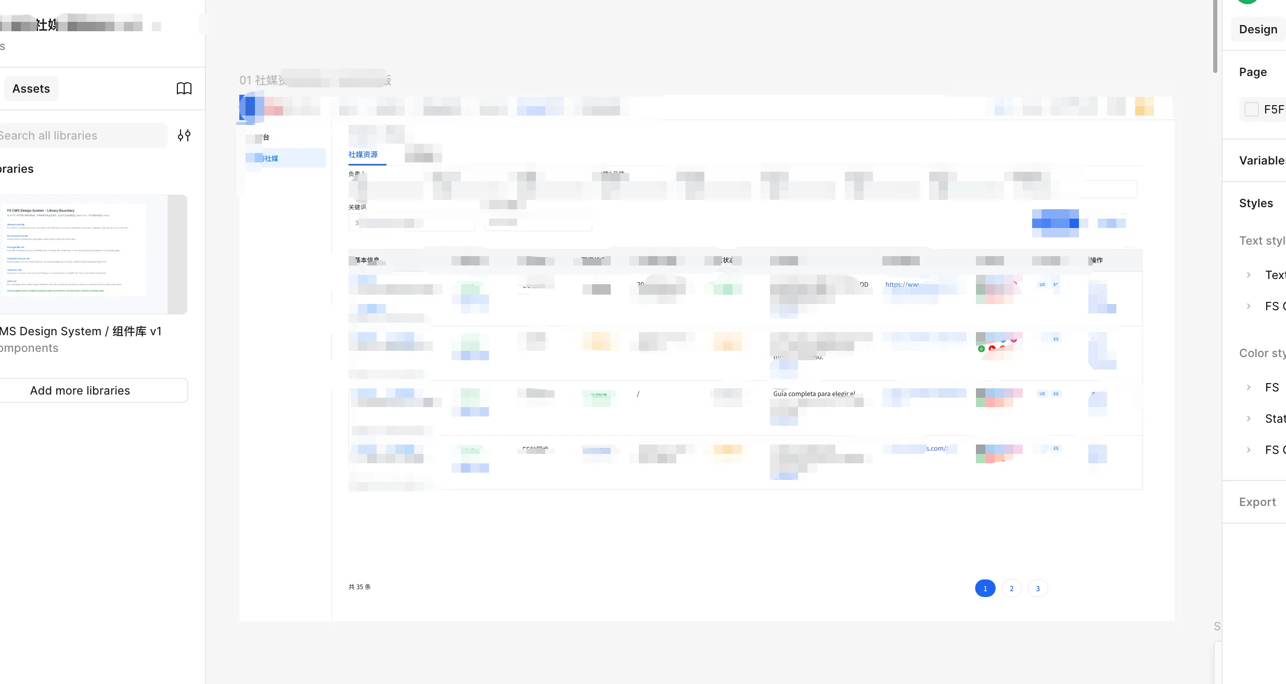Expand the first FS group under Color styles
The height and width of the screenshot is (684, 1286).
coord(1249,387)
